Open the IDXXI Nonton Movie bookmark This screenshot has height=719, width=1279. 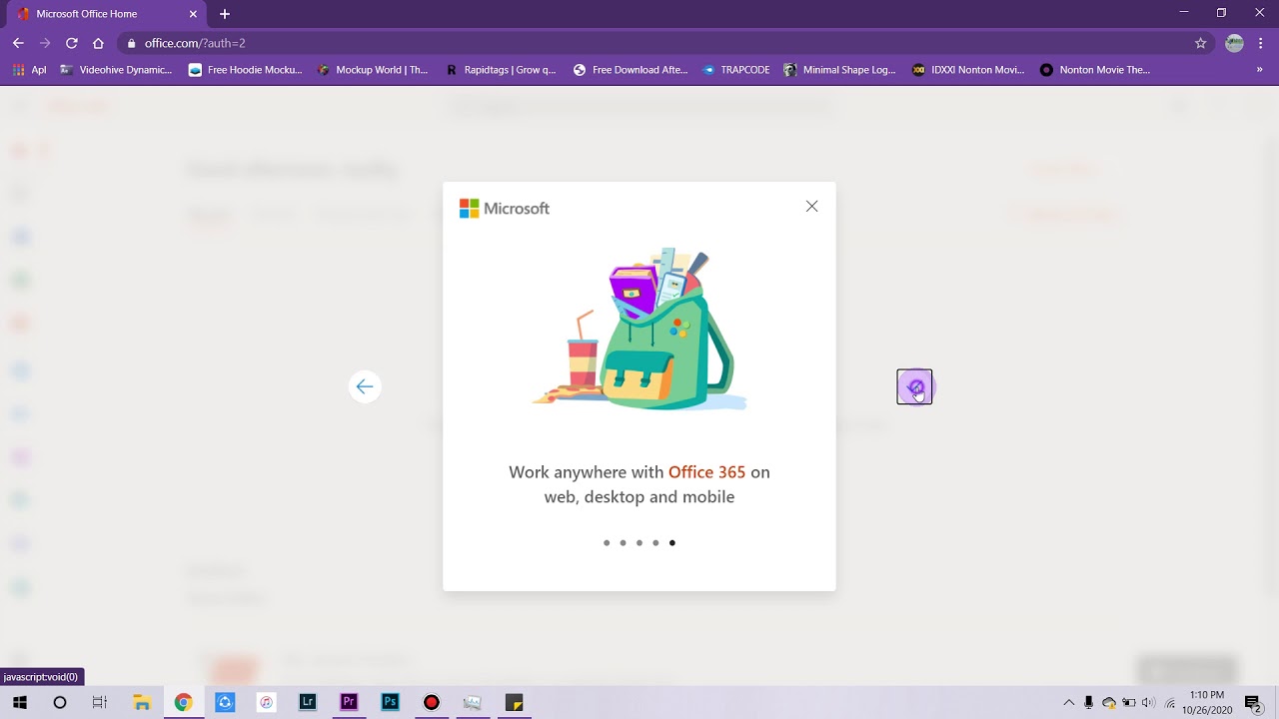click(x=968, y=70)
